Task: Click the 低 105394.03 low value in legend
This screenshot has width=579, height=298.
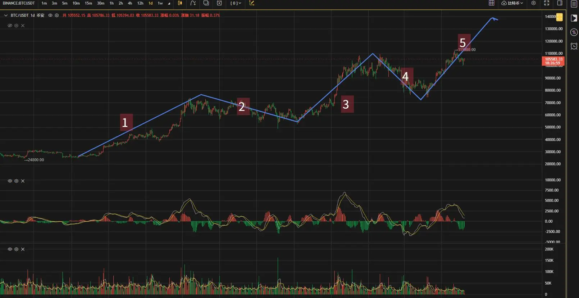Action: point(123,15)
